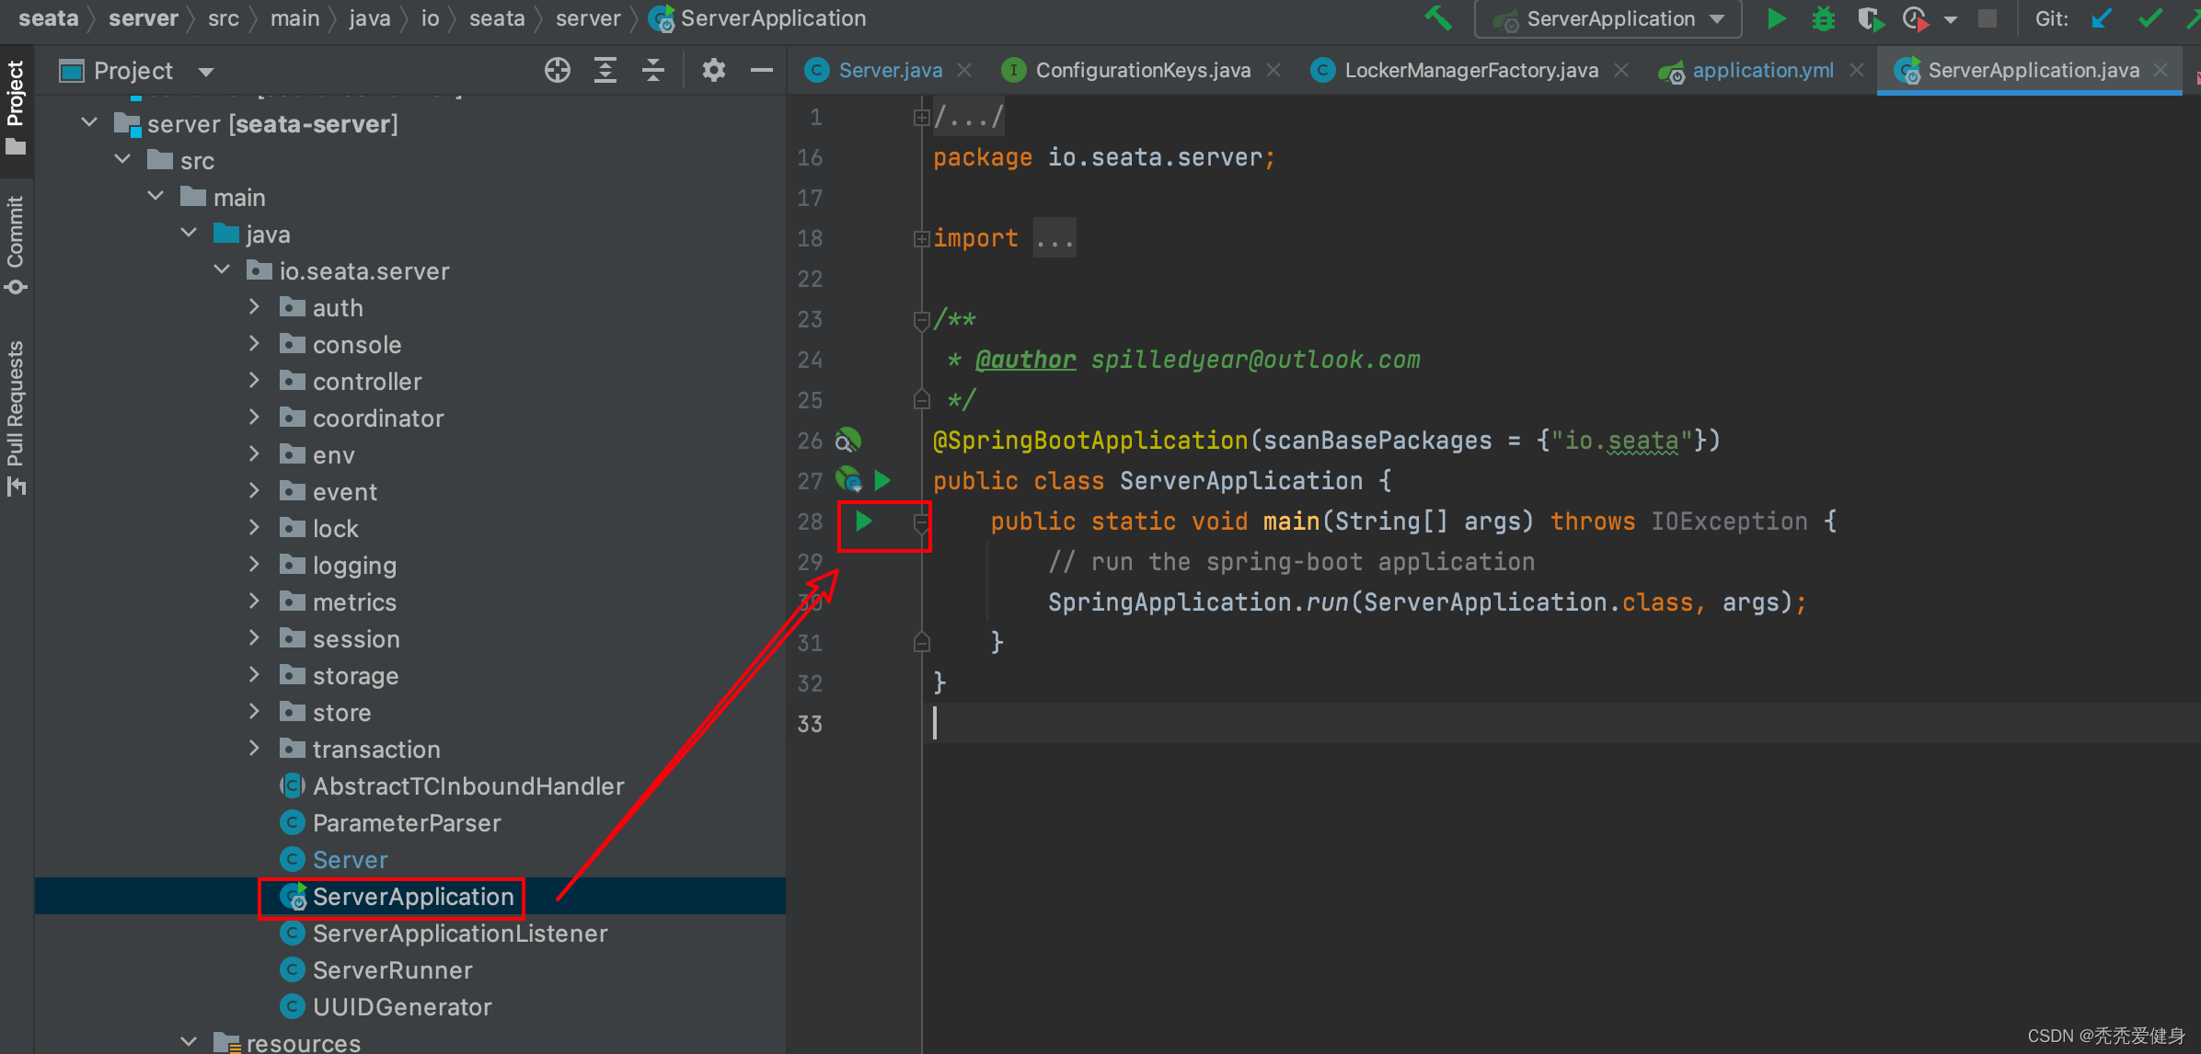Collapse the src folder

(122, 159)
